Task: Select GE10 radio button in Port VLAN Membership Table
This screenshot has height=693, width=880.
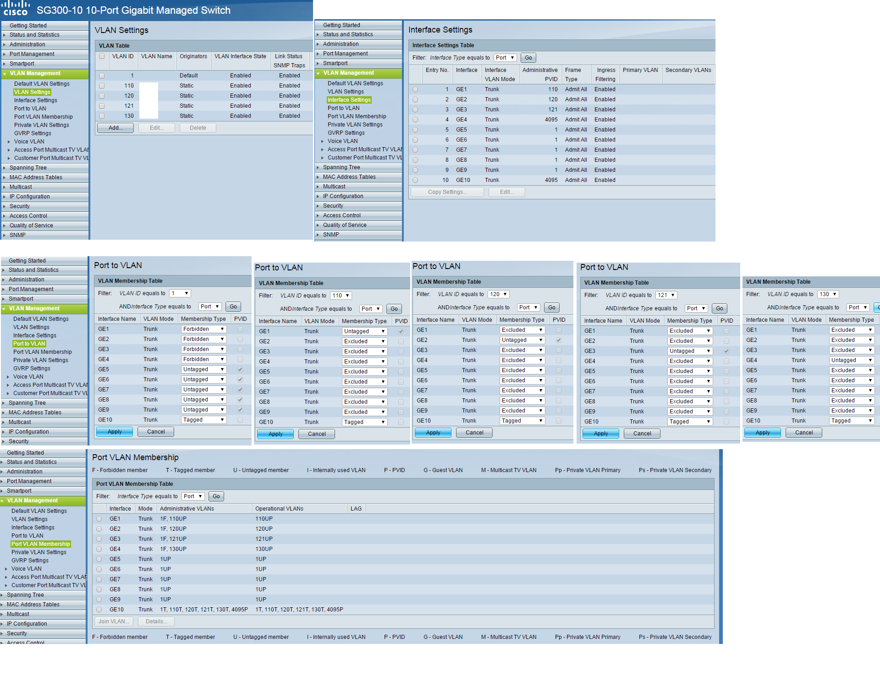Action: pos(99,610)
